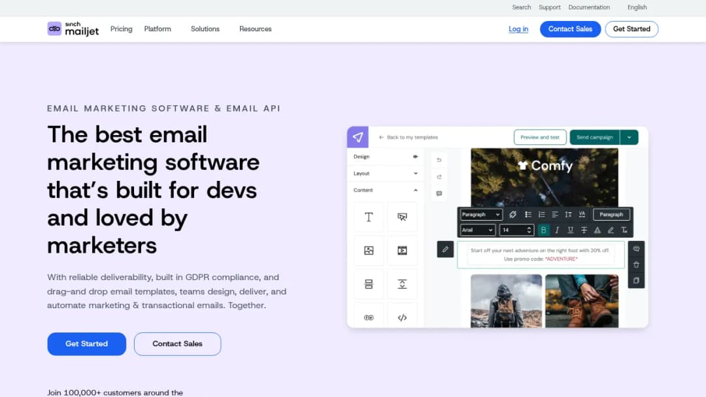Click the right-side Paragraph button in toolbar

611,214
